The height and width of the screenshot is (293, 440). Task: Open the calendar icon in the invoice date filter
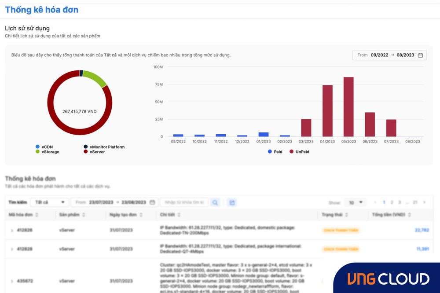coord(151,202)
